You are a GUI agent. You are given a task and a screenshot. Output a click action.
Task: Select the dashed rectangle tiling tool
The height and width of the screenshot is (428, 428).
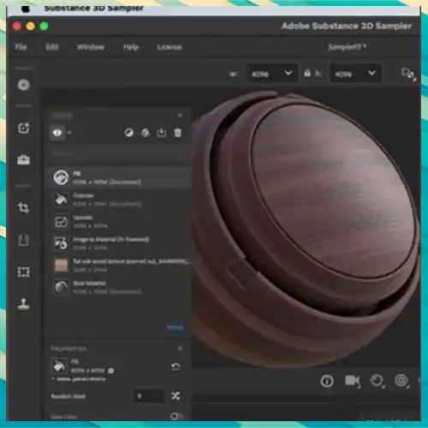24,272
